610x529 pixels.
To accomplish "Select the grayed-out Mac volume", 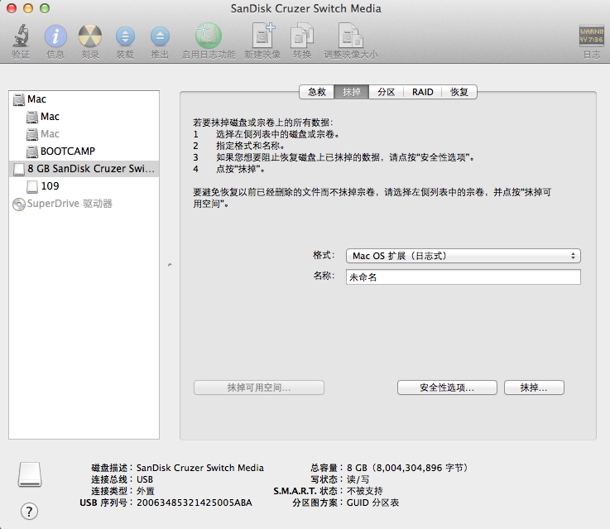I will [84, 134].
